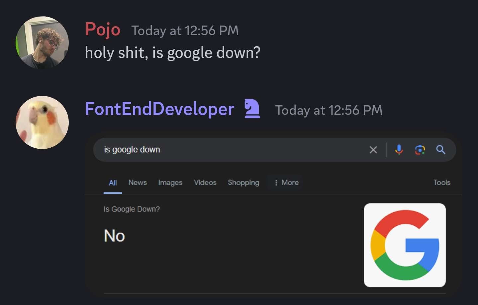Start voice search with microphone icon
The image size is (478, 305).
[399, 150]
